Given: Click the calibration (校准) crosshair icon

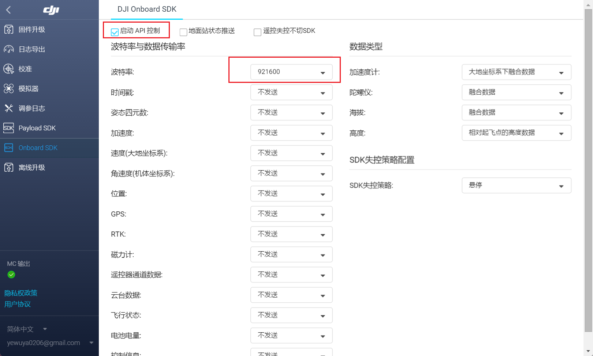Looking at the screenshot, I should coord(9,69).
